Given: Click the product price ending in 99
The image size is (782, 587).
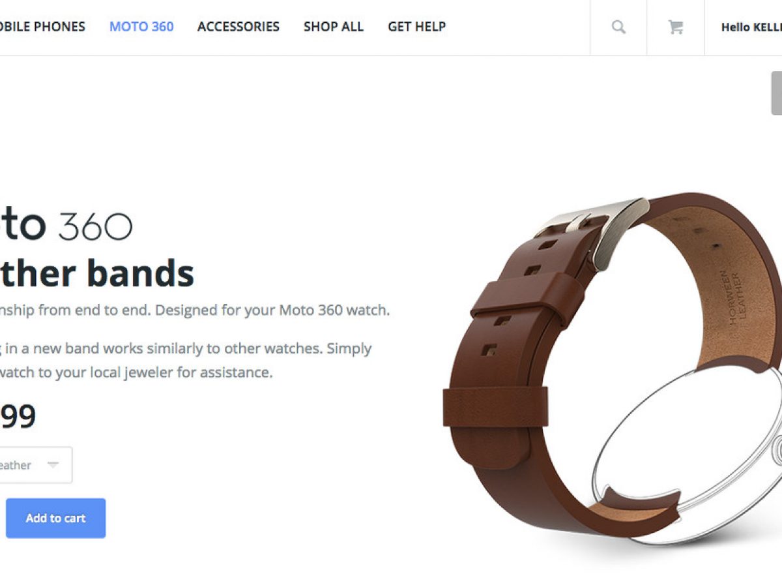Looking at the screenshot, I should coord(18,416).
